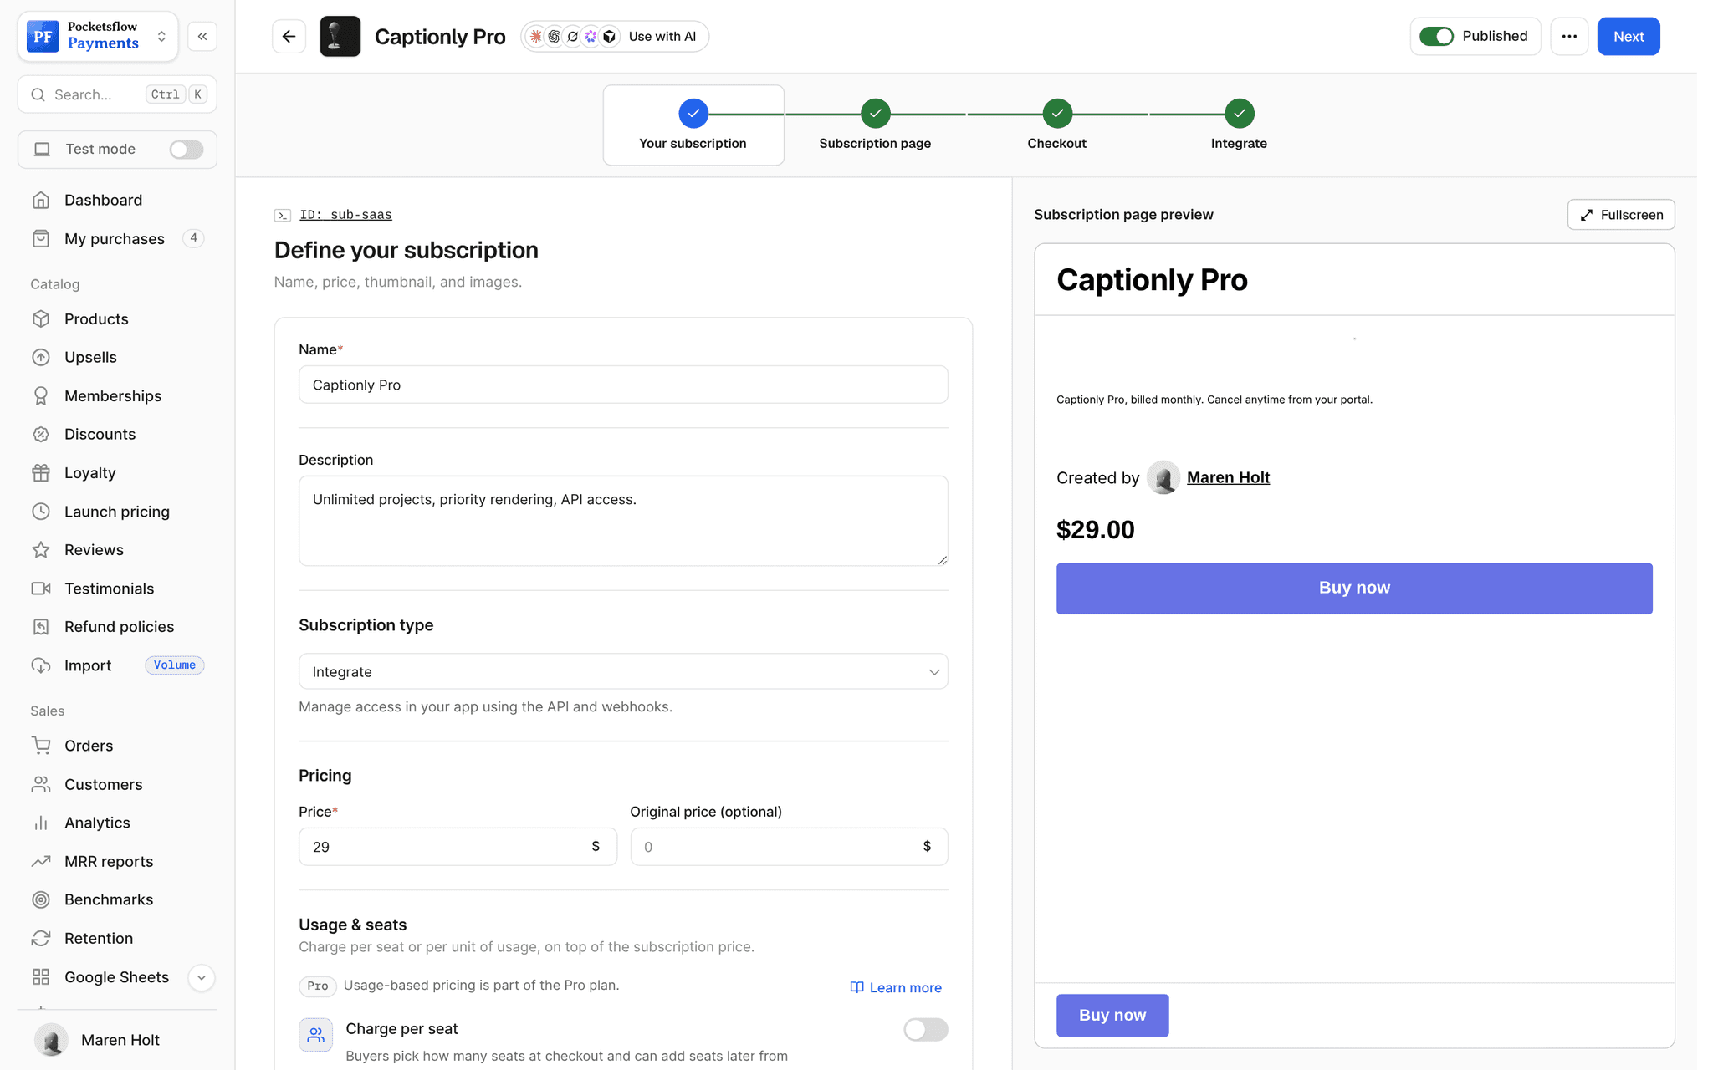Focus the sidebar Search box
Screen dimensions: 1713x1070
117,94
